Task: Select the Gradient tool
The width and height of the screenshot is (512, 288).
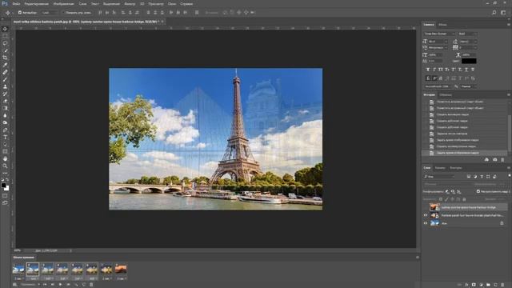Action: click(5, 108)
